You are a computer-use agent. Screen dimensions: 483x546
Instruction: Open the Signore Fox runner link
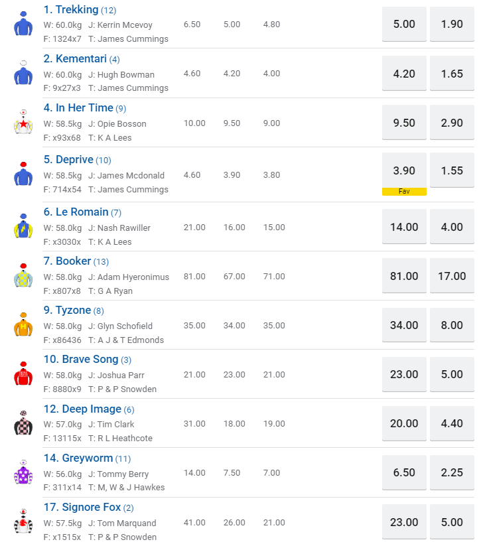92,507
